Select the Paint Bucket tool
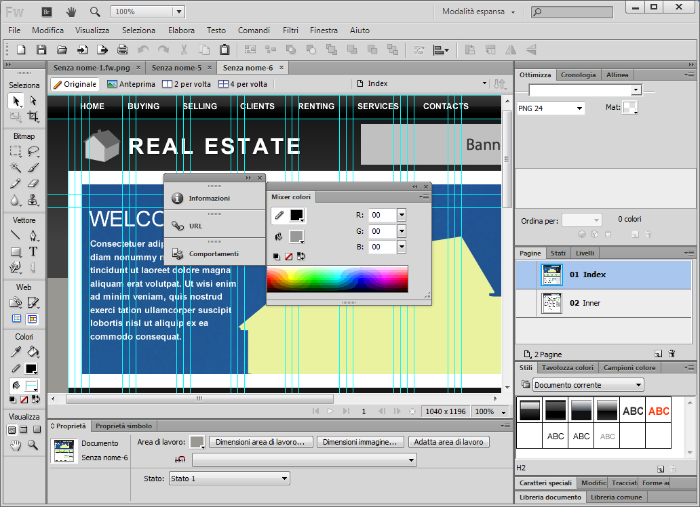Screen dimensions: 700x507 pyautogui.click(x=33, y=352)
